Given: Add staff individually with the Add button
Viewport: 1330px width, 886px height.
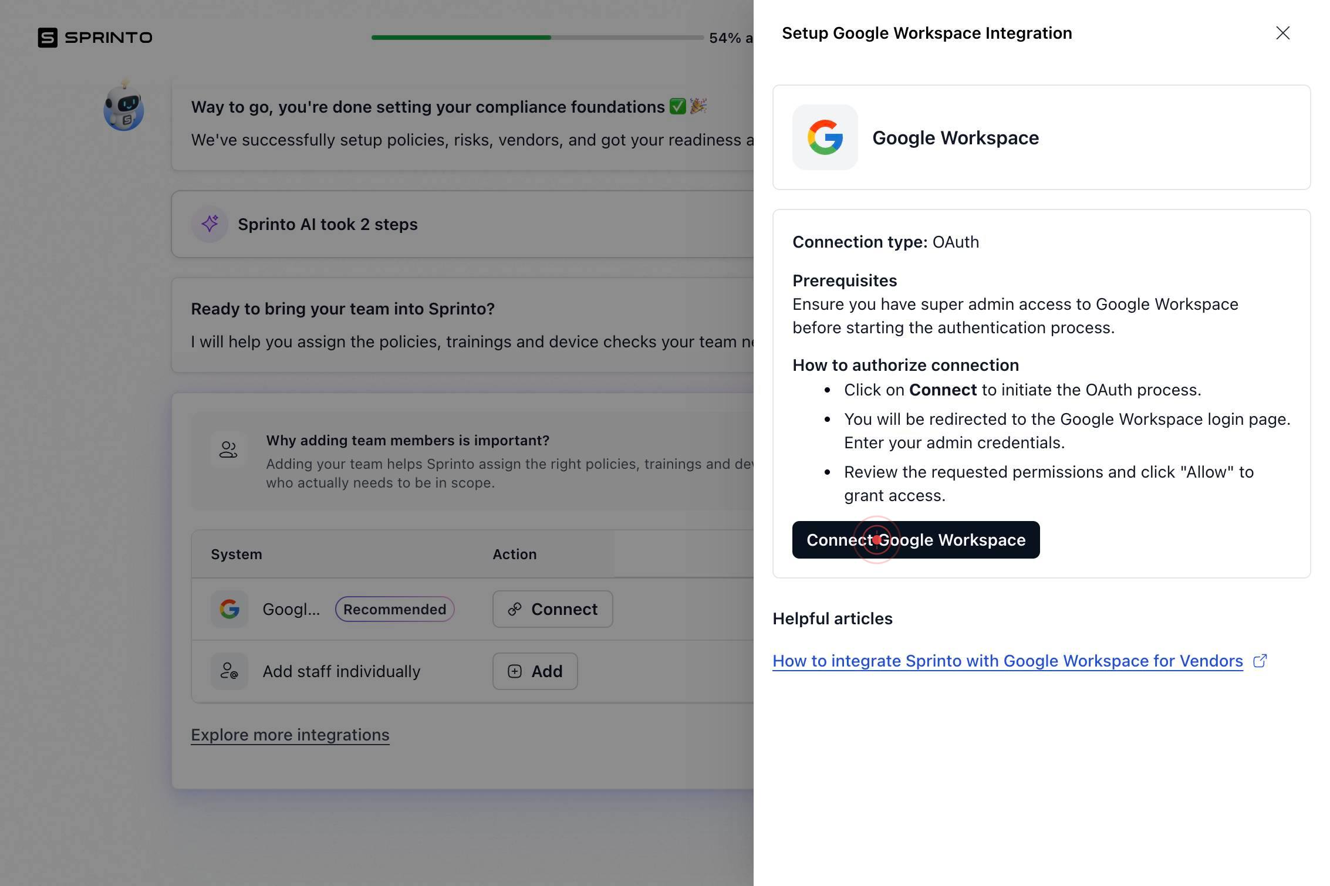Looking at the screenshot, I should 535,671.
